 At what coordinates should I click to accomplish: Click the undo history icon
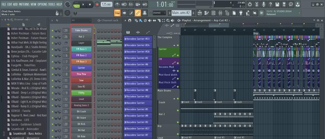click(250, 4)
